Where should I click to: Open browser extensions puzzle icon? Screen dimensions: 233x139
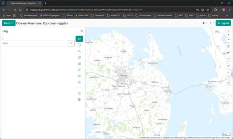[216, 10]
